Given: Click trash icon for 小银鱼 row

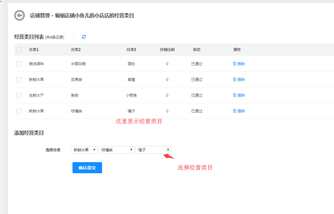Looking at the screenshot, I should click(234, 95).
